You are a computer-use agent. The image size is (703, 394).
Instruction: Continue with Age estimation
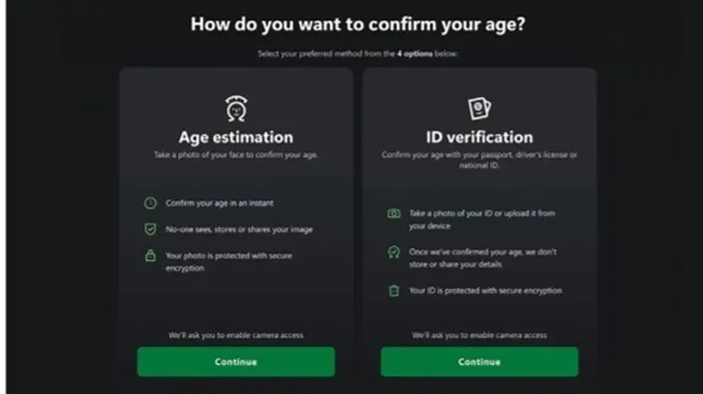click(x=236, y=362)
